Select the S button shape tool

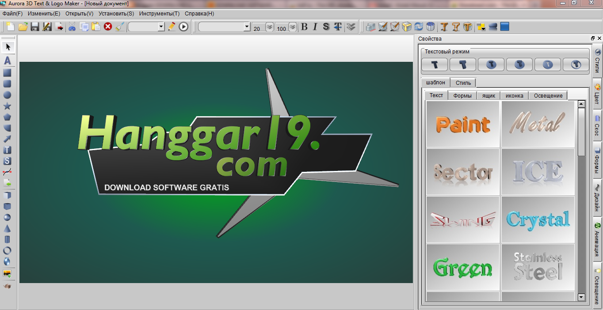pos(8,161)
